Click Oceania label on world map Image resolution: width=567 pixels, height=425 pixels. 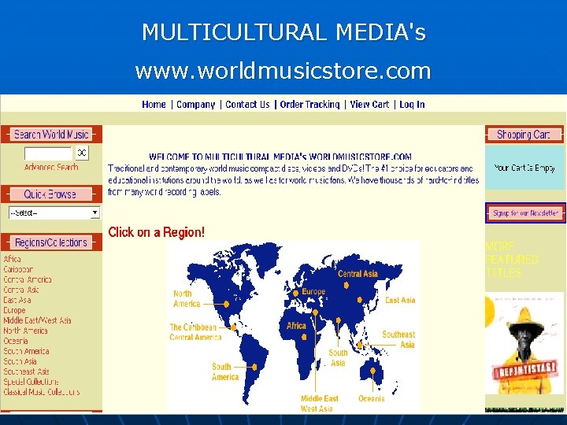pyautogui.click(x=372, y=398)
